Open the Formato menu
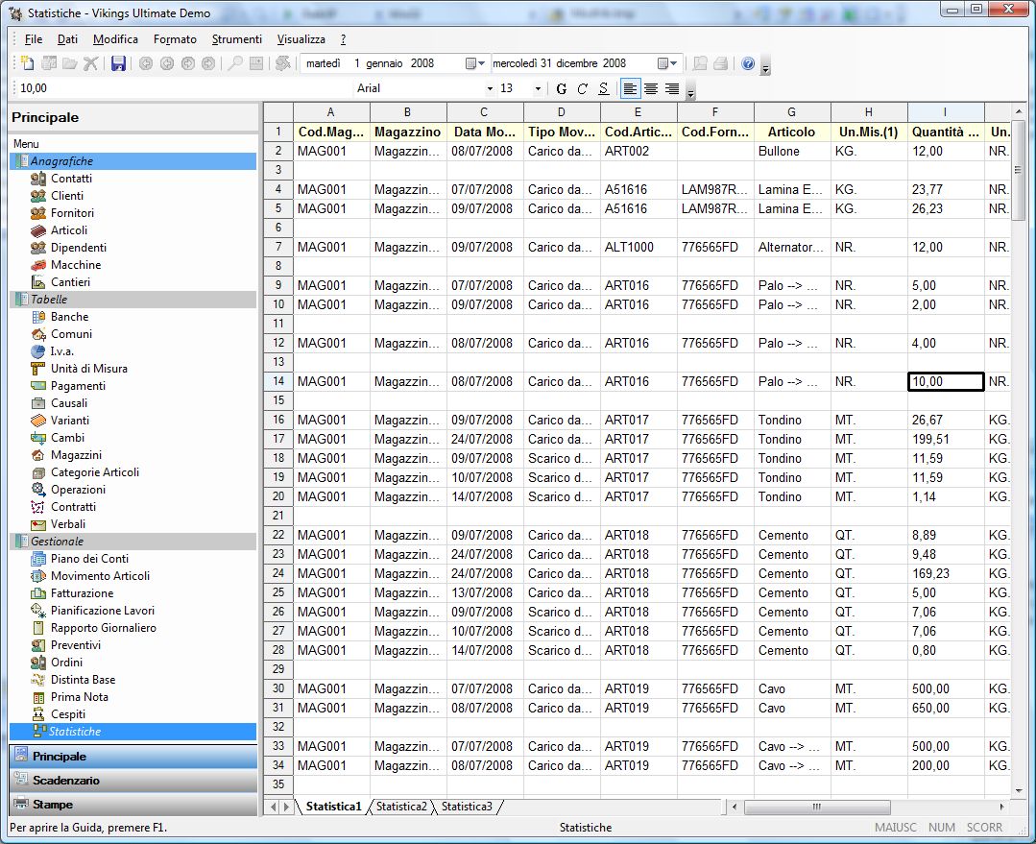The image size is (1036, 844). pyautogui.click(x=175, y=39)
